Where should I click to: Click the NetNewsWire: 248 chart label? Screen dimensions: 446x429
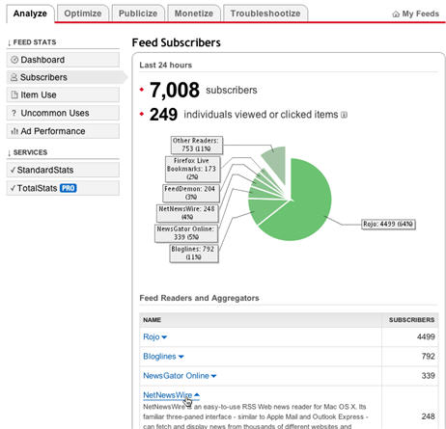(x=187, y=213)
